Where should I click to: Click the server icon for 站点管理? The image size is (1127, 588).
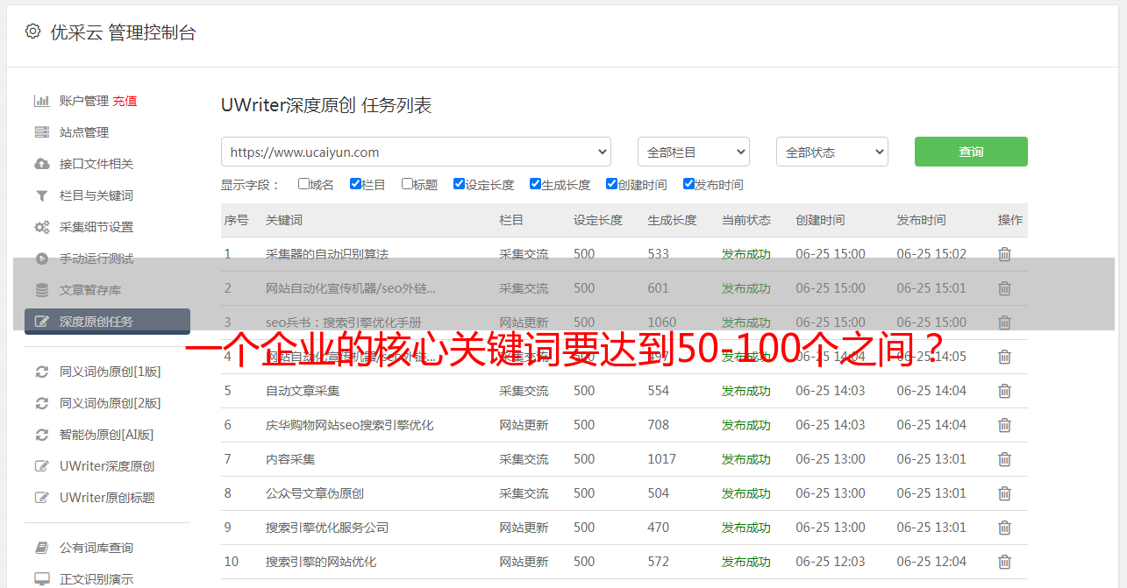pos(41,132)
